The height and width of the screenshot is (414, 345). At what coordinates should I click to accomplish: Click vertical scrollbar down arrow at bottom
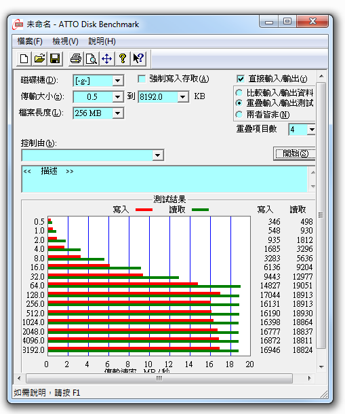(321, 366)
